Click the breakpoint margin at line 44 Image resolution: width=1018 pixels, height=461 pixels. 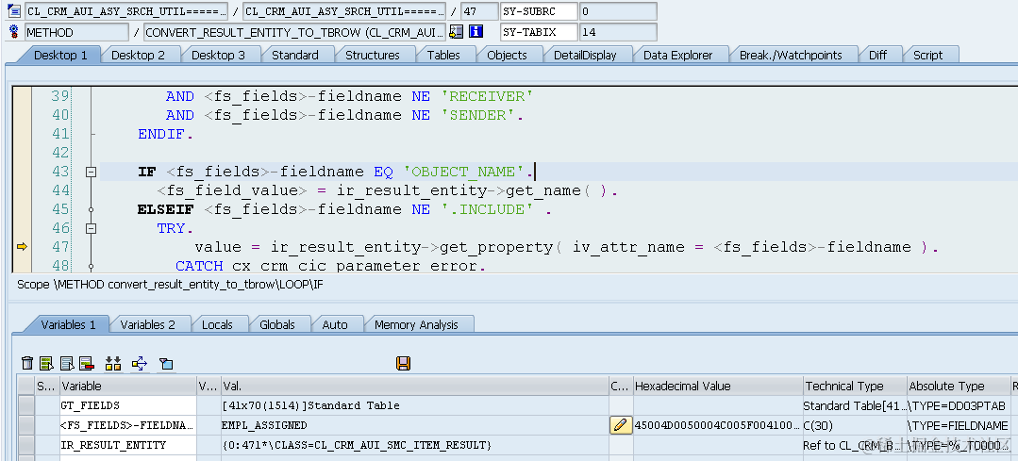click(22, 190)
